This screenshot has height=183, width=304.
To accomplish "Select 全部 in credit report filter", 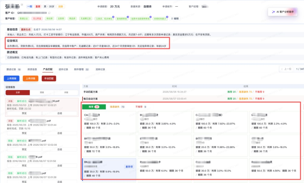I will (18, 92).
